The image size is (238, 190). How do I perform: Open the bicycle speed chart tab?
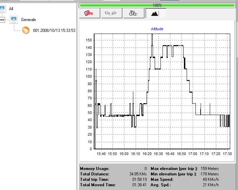point(133,13)
